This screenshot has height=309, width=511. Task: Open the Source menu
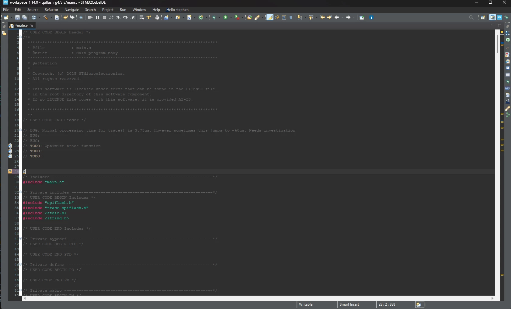(x=33, y=10)
